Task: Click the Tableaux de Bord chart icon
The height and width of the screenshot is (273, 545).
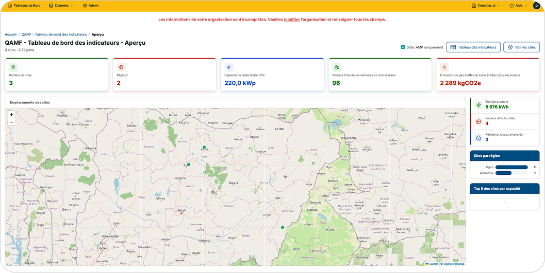Action: (10, 6)
